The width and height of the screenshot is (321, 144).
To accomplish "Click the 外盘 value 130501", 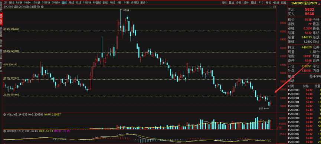I will coord(307,71).
